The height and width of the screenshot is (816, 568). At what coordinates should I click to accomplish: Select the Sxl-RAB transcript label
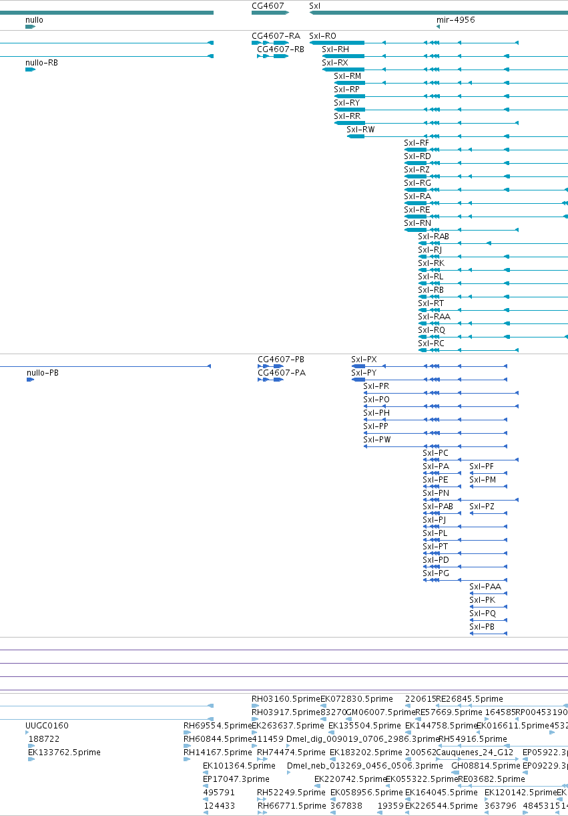tap(433, 236)
